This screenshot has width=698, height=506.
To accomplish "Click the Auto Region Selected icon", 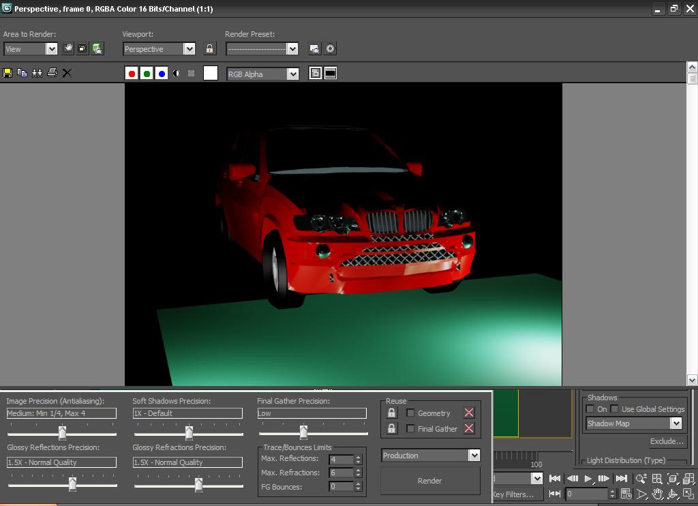I will (x=82, y=48).
